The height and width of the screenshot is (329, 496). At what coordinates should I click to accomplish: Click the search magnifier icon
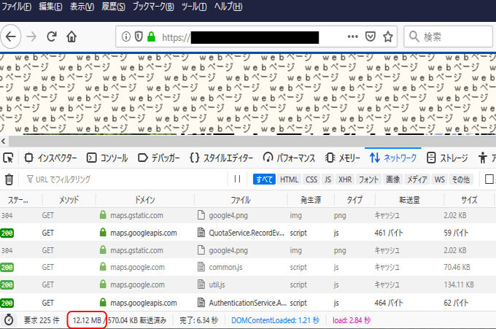(414, 36)
